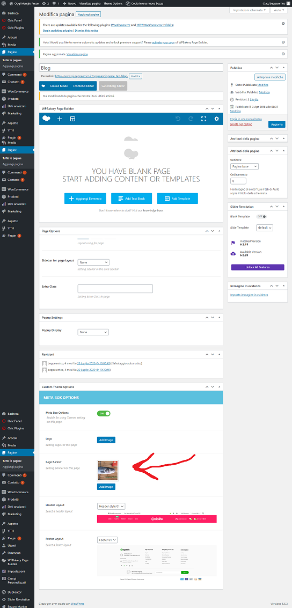Click the Aggiorna publish button
This screenshot has height=608, width=292.
[x=276, y=124]
